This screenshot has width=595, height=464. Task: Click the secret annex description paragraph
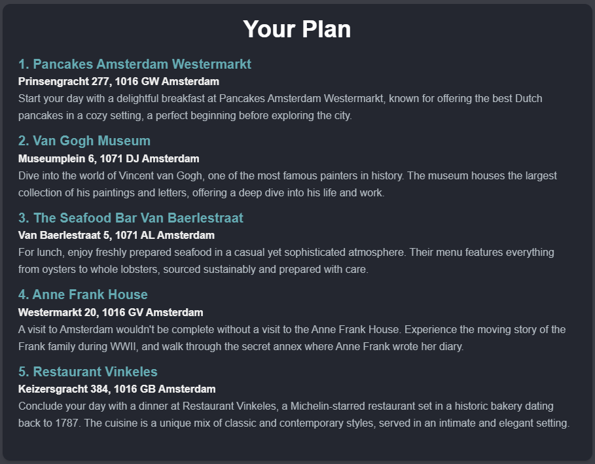coord(291,338)
